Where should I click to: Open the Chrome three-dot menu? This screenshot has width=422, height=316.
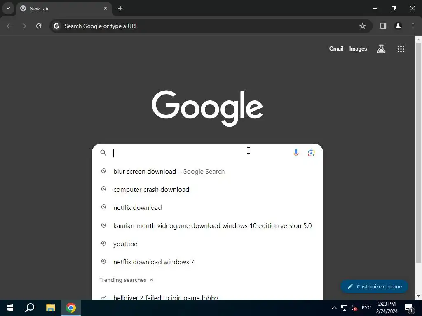click(x=413, y=26)
